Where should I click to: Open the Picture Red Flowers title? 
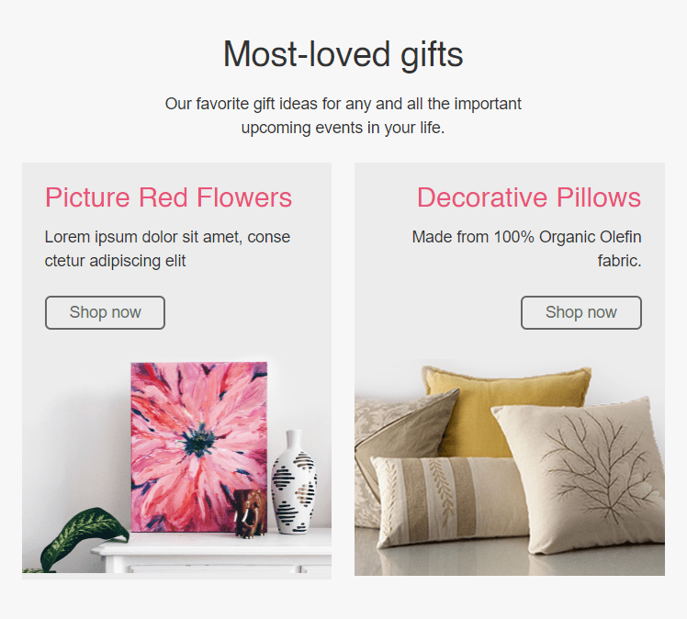[x=168, y=197]
